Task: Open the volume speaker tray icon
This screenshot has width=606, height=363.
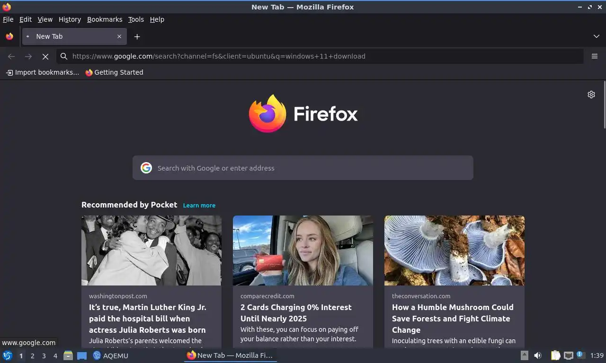Action: 538,355
